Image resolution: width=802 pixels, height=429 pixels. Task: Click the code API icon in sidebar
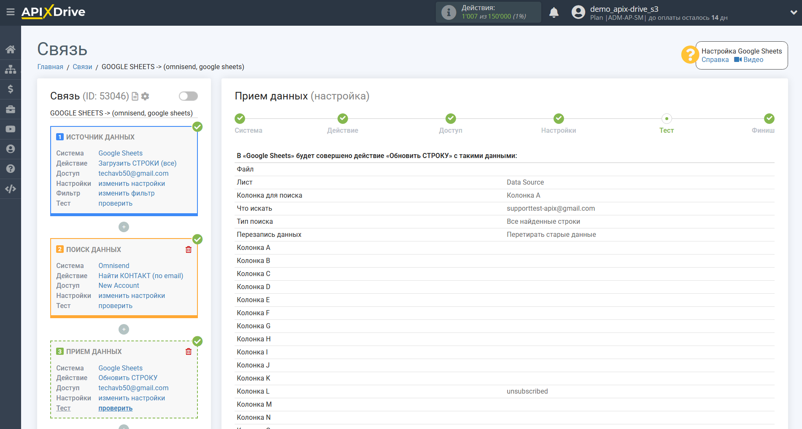click(x=11, y=189)
